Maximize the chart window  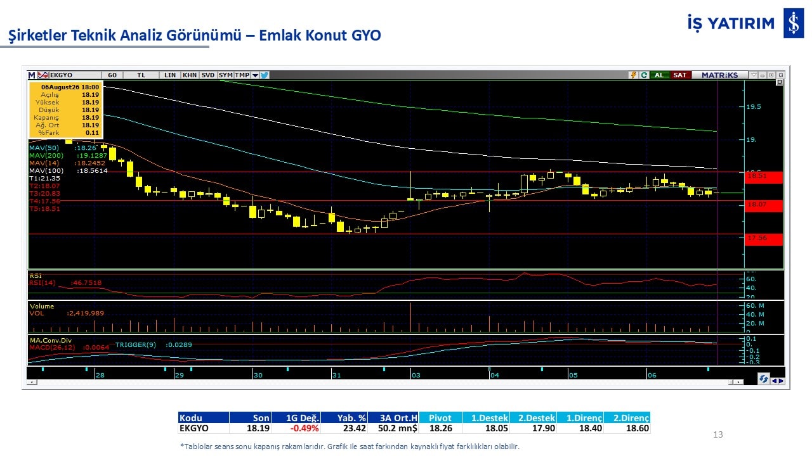(x=771, y=75)
